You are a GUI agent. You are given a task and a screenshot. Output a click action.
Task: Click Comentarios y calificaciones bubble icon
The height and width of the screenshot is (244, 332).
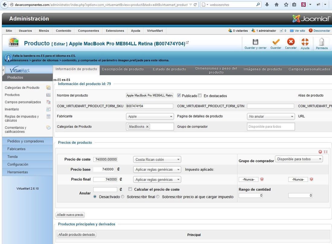click(49, 127)
